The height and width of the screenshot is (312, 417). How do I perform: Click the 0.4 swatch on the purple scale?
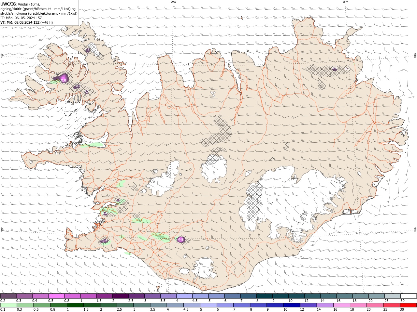point(40,296)
